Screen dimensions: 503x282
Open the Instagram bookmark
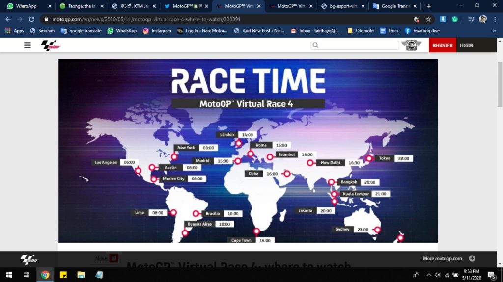(157, 30)
